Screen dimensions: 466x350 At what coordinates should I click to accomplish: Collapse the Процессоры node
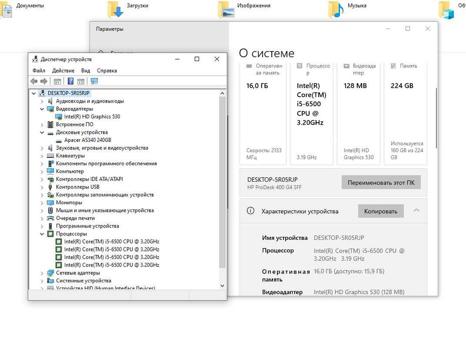click(x=42, y=234)
